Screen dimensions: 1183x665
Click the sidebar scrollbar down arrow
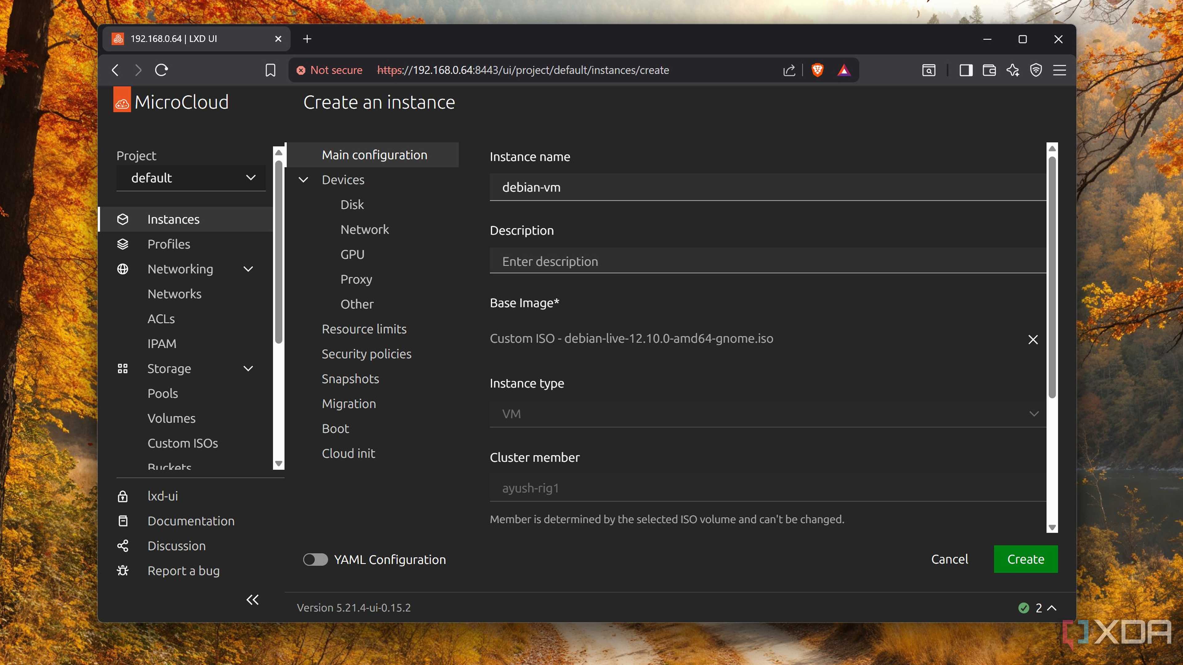278,464
